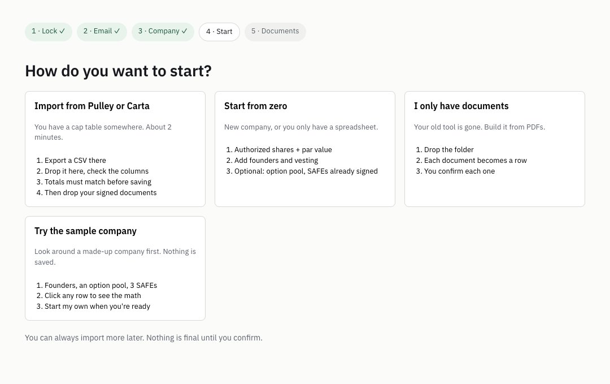Select the current Start step pill
The height and width of the screenshot is (384, 610).
pyautogui.click(x=219, y=32)
